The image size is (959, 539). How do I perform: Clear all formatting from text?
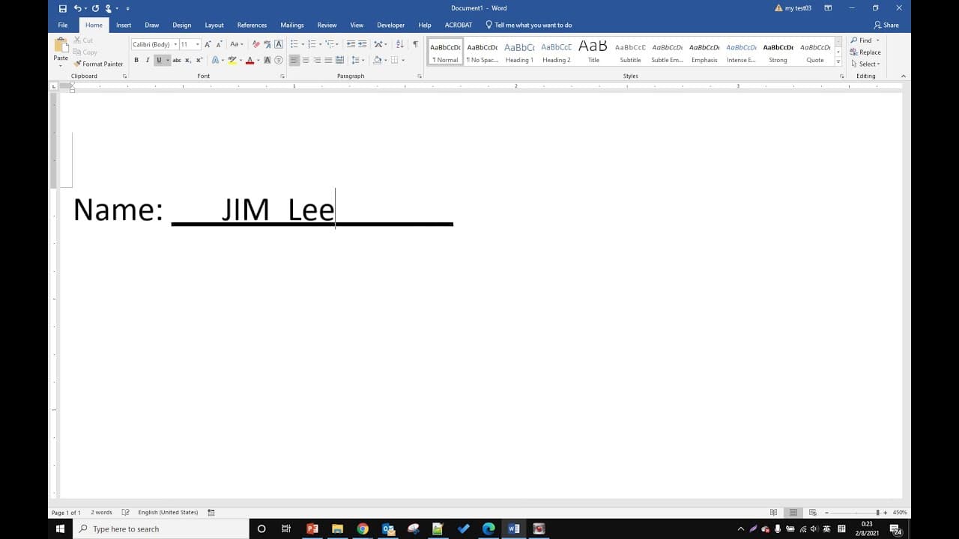[x=255, y=44]
